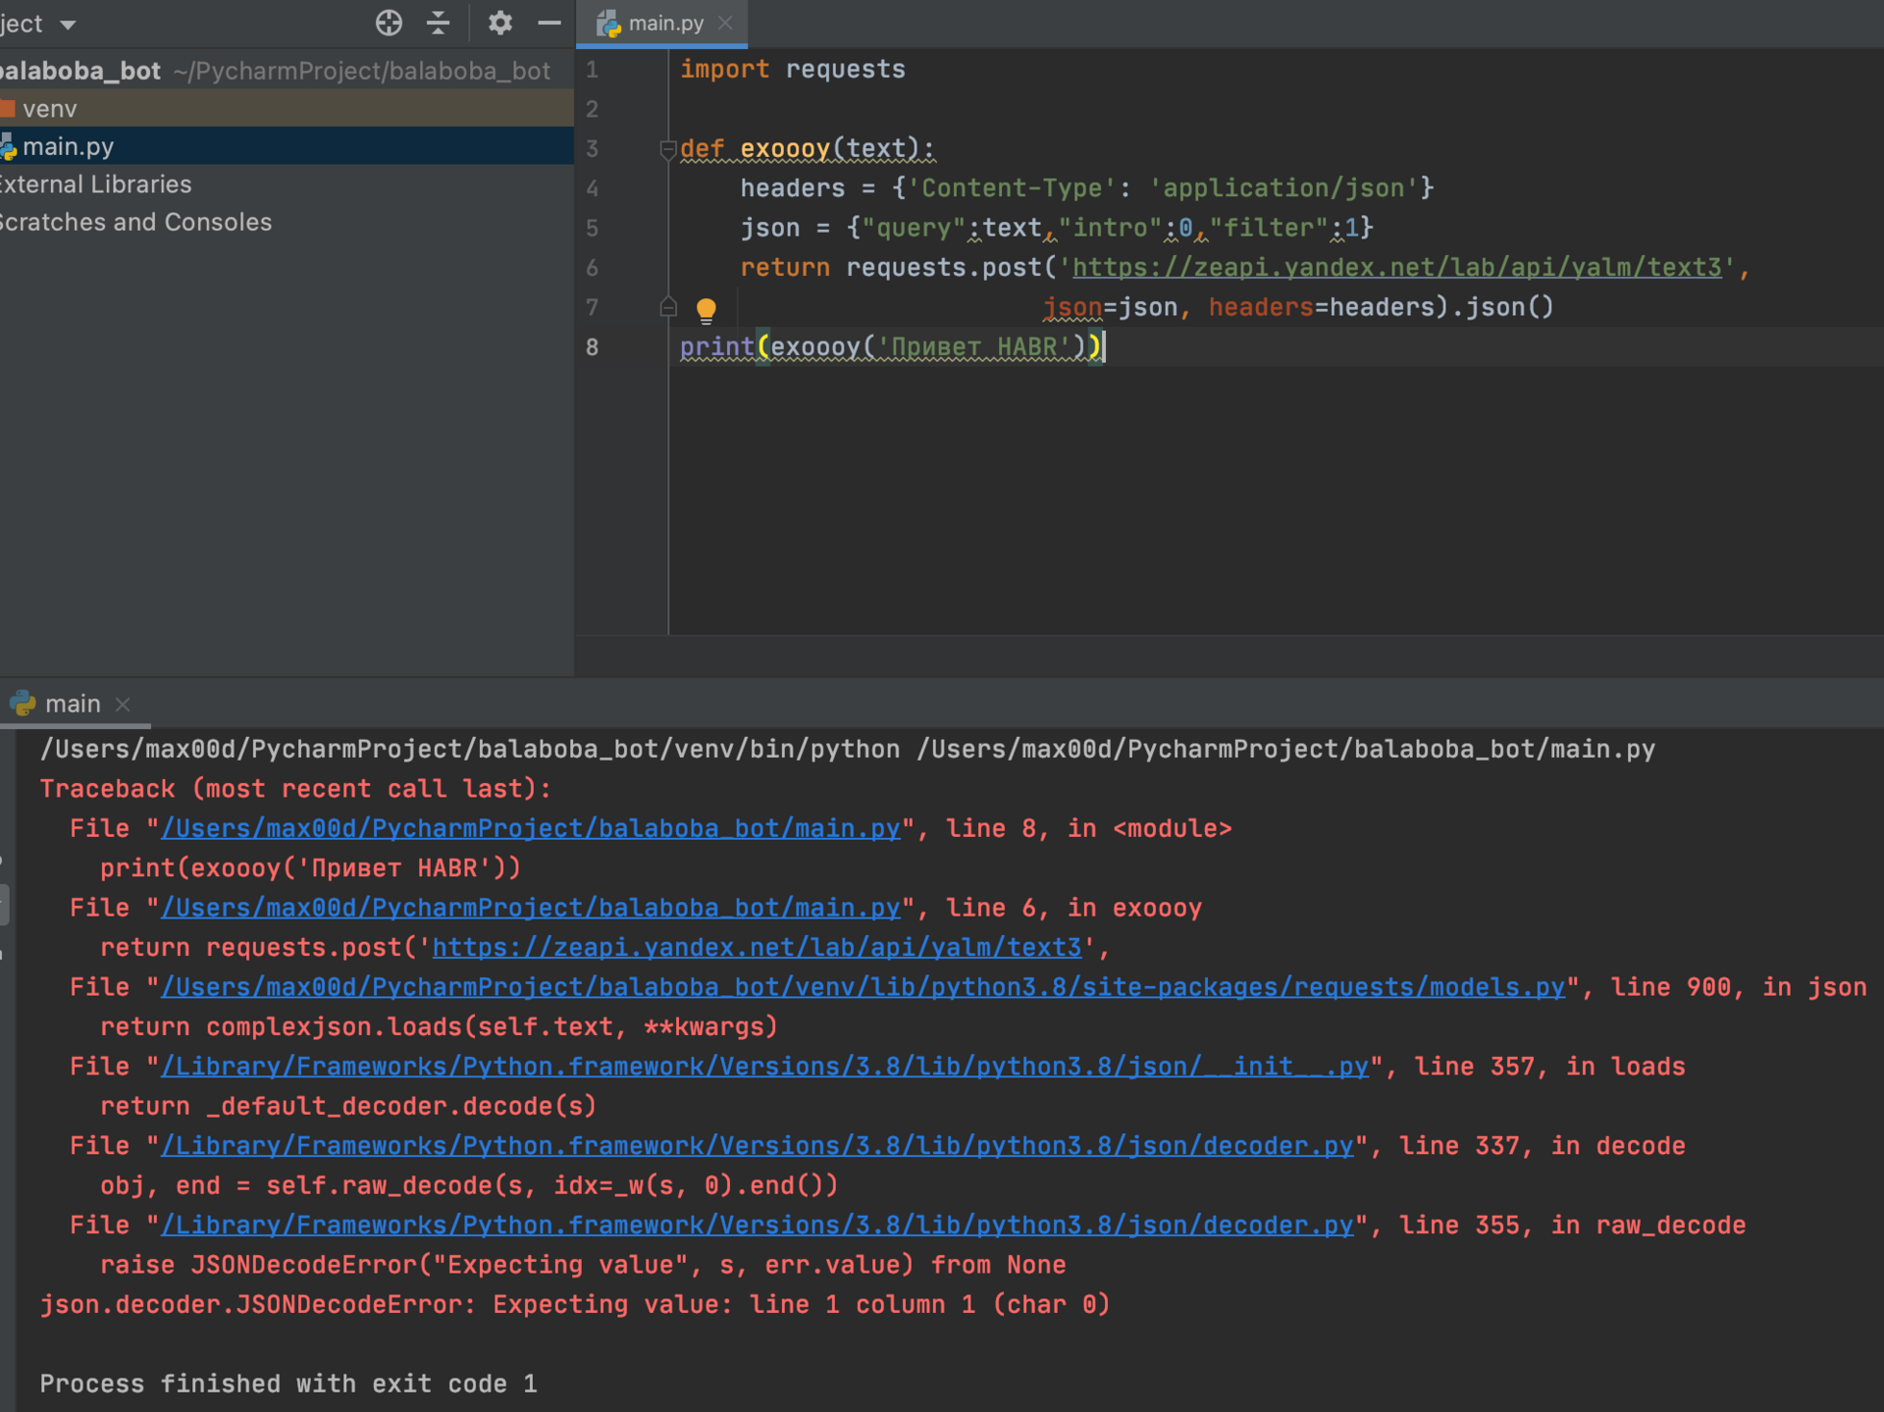Select the main run tab
Screen dimensions: 1884x1412
[73, 704]
